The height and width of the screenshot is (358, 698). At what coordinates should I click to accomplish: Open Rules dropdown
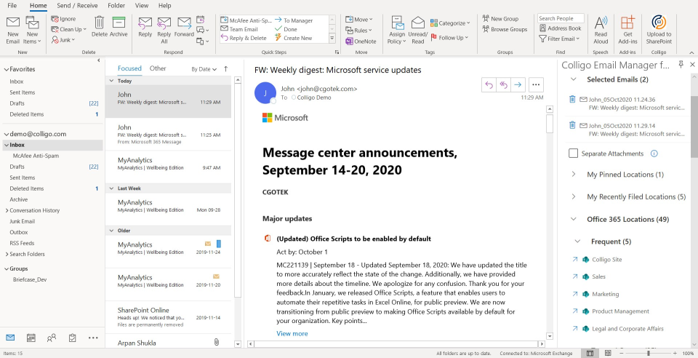coord(358,31)
